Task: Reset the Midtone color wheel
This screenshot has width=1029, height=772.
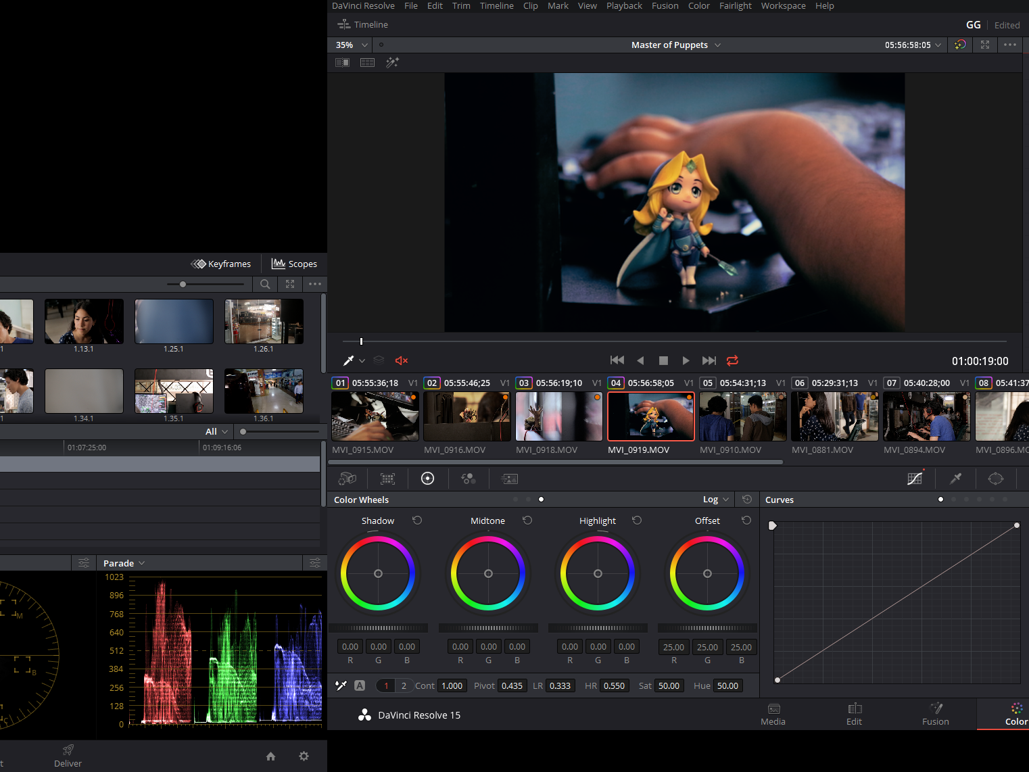Action: point(527,521)
